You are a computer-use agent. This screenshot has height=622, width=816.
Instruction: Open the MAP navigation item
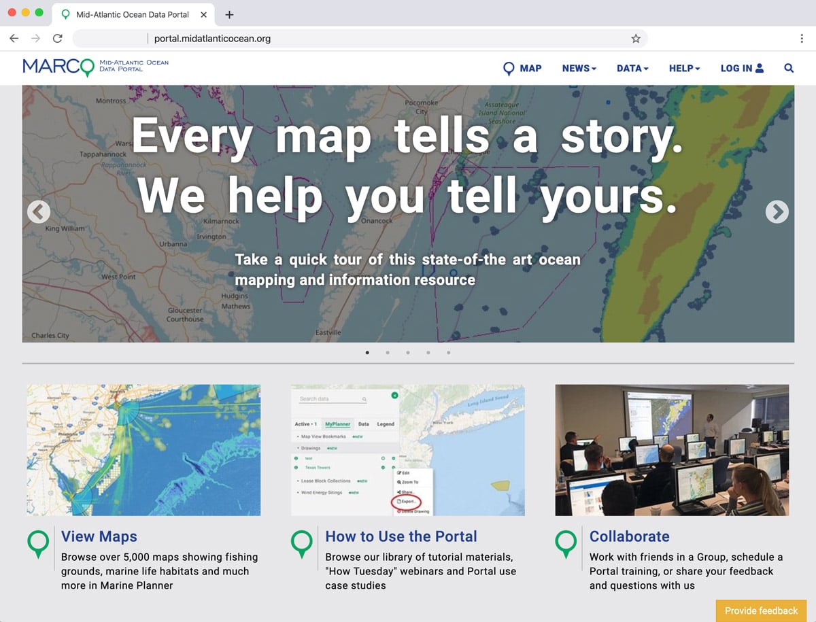(522, 68)
